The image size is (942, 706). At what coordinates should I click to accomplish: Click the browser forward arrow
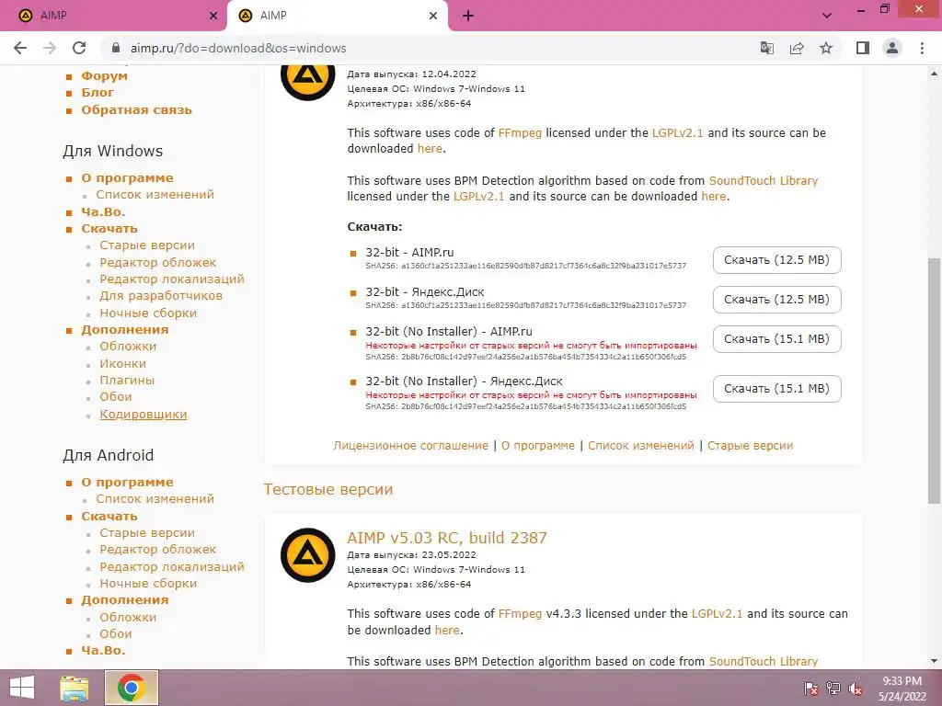pyautogui.click(x=50, y=48)
